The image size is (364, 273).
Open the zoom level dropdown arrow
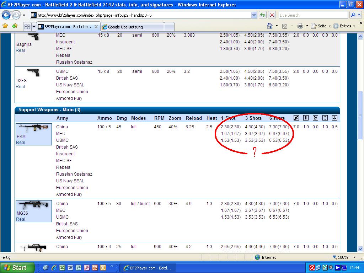point(354,257)
